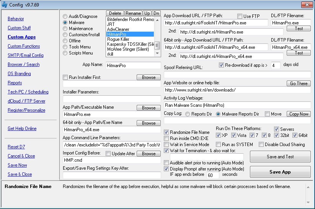Screen dimensions: 315x209
Task: Move app down with Dn button
Action: [x=156, y=13]
